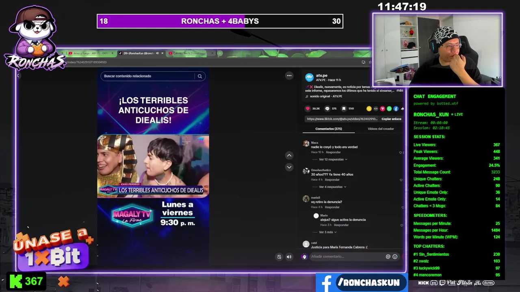Open the three-dot video options menu

[289, 75]
